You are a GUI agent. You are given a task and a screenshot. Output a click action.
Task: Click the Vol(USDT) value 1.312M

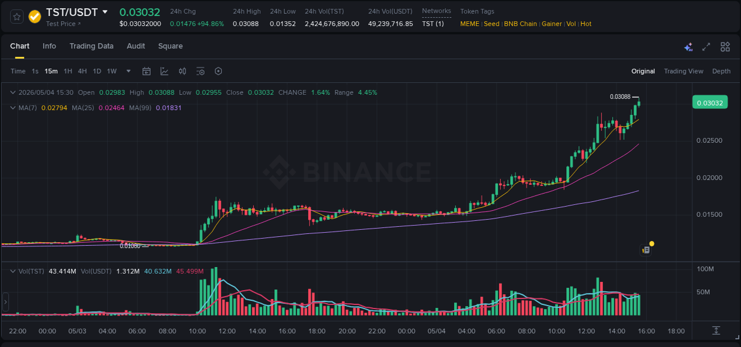click(x=127, y=271)
